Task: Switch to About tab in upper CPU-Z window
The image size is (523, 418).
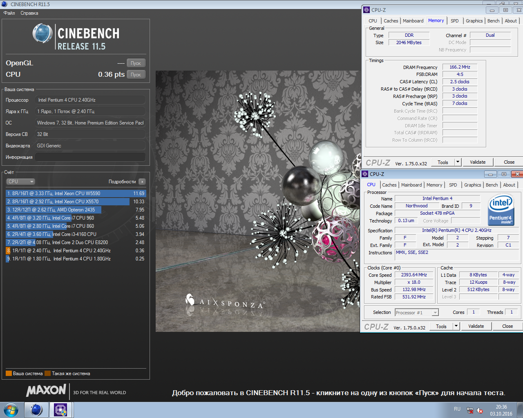Action: pos(511,21)
